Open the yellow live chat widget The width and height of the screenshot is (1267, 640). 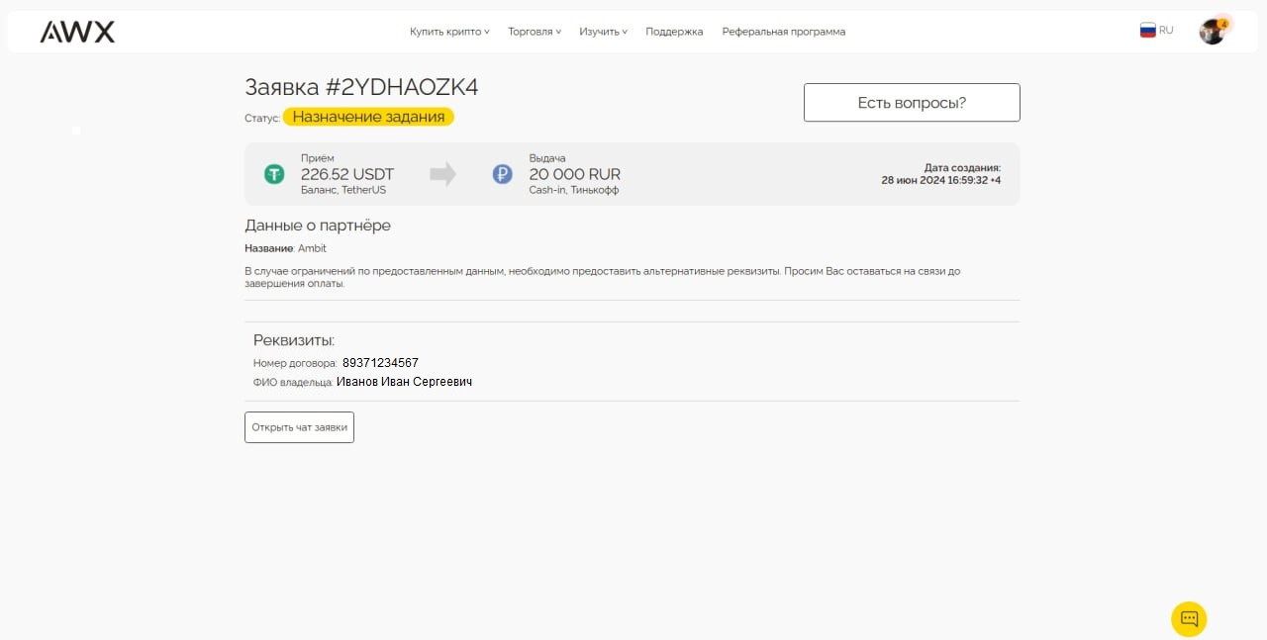(1189, 619)
